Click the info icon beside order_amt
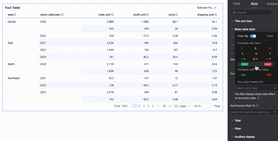Screen dimensions: 278x141 click(113, 15)
